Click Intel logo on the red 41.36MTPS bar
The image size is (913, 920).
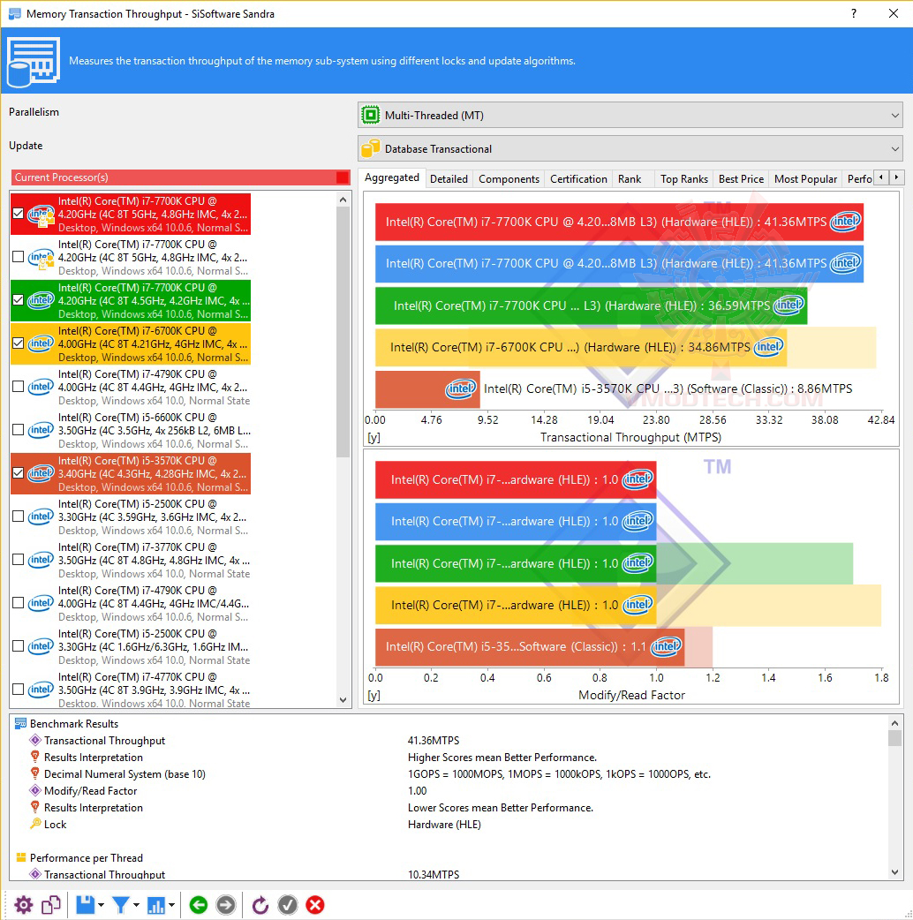click(845, 222)
